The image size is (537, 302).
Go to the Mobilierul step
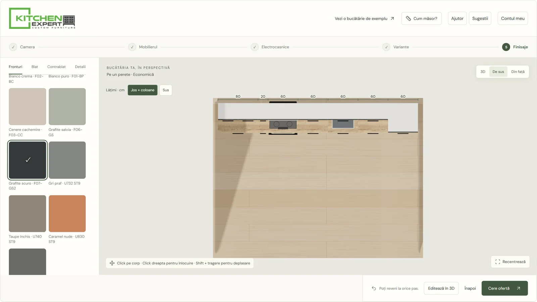pyautogui.click(x=143, y=47)
